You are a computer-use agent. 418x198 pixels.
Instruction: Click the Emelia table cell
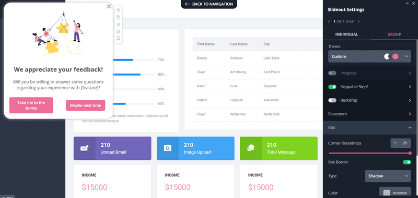click(202, 58)
